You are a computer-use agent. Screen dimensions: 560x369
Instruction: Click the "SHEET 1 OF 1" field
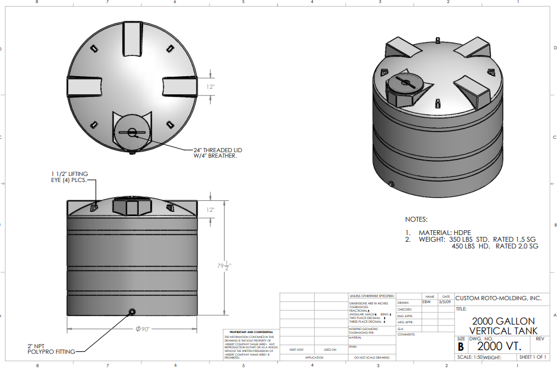coord(533,357)
